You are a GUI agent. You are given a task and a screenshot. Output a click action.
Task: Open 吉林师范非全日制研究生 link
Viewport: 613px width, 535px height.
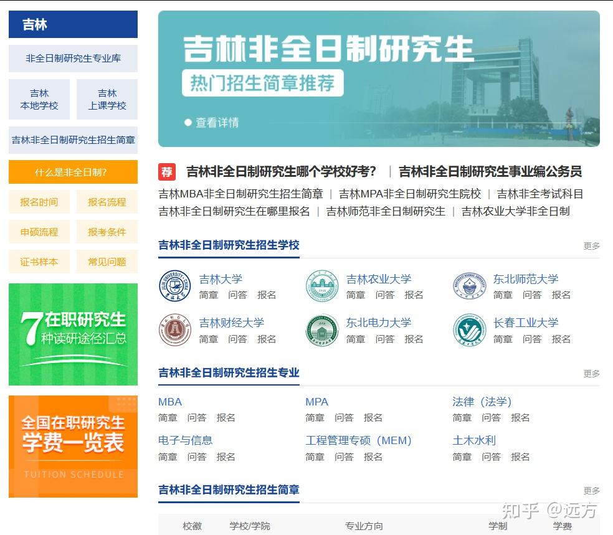(386, 211)
